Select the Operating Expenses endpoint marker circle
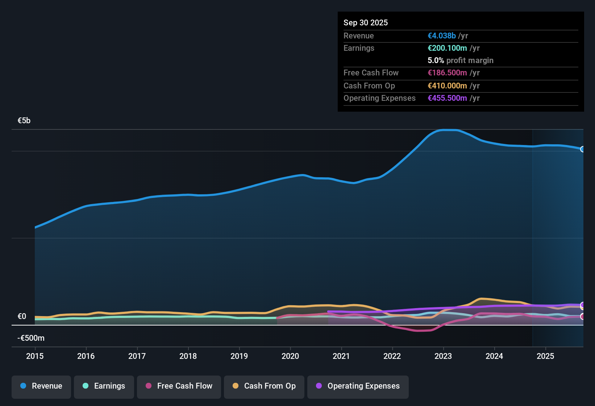This screenshot has height=406, width=595. tap(583, 306)
